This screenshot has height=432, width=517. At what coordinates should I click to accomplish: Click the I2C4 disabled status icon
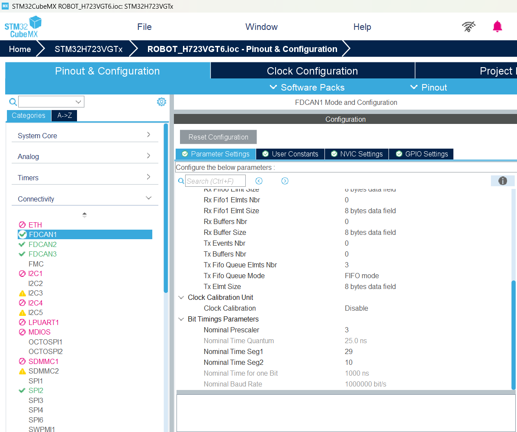(22, 303)
